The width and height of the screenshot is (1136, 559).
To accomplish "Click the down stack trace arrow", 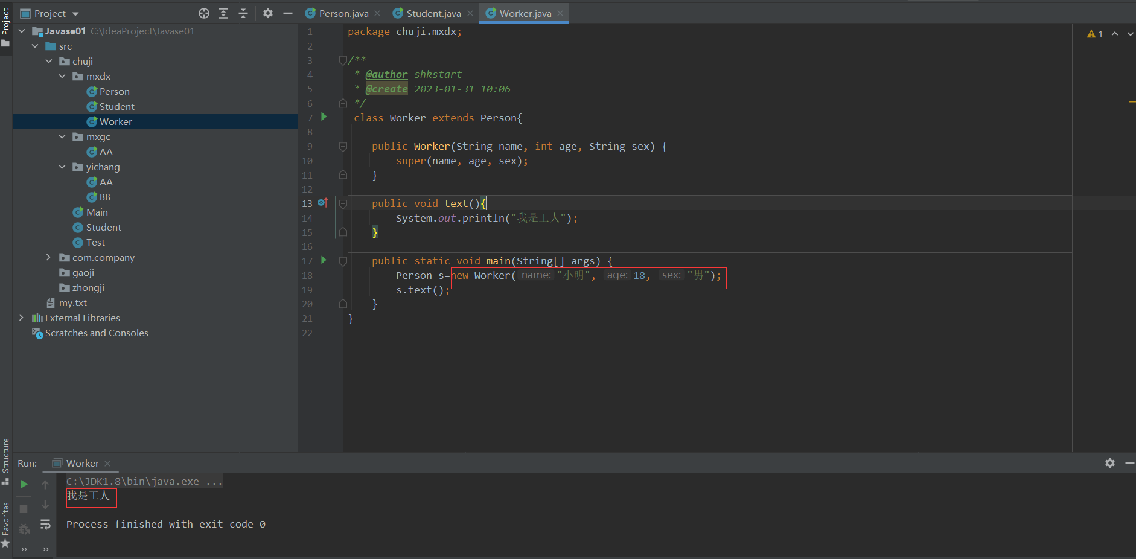I will coord(45,505).
